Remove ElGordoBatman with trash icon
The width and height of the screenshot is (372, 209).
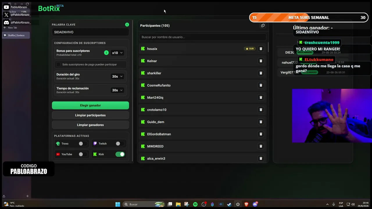(261, 134)
